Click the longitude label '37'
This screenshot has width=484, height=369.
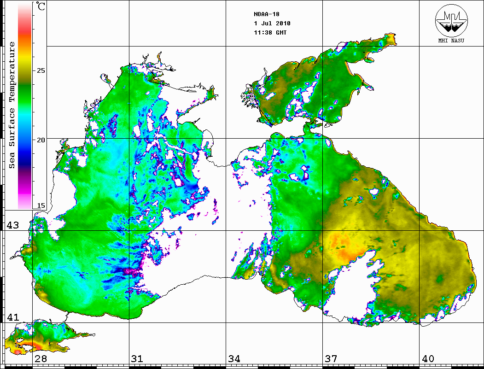[x=331, y=358]
